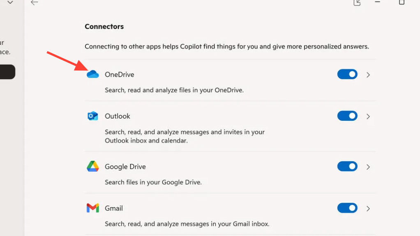Screen dimensions: 420x236
Task: Expand OneDrive connector details chevron
Action: 368,75
